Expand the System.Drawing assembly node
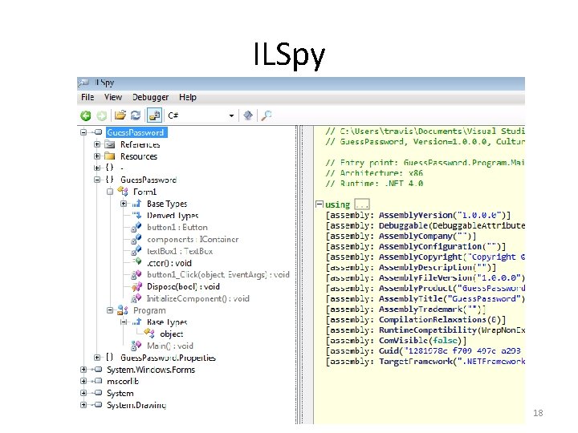The height and width of the screenshot is (433, 578). 83,405
